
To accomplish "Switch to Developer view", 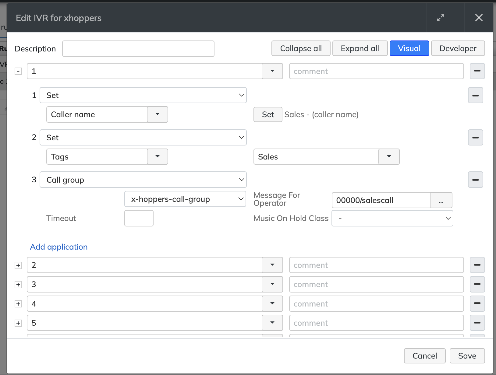I will [x=458, y=48].
